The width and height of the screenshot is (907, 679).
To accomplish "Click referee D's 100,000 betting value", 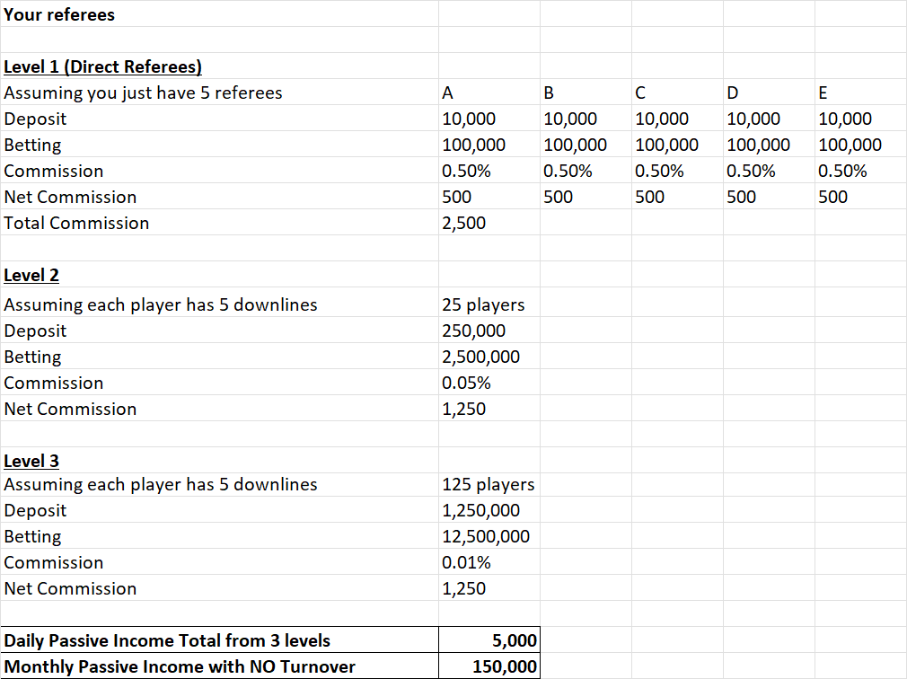I will click(x=758, y=145).
